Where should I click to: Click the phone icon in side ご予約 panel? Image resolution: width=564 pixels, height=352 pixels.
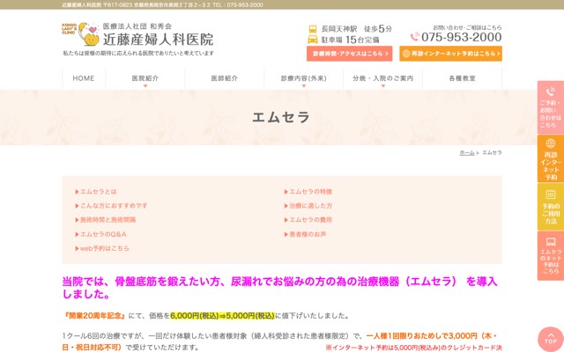pos(550,92)
